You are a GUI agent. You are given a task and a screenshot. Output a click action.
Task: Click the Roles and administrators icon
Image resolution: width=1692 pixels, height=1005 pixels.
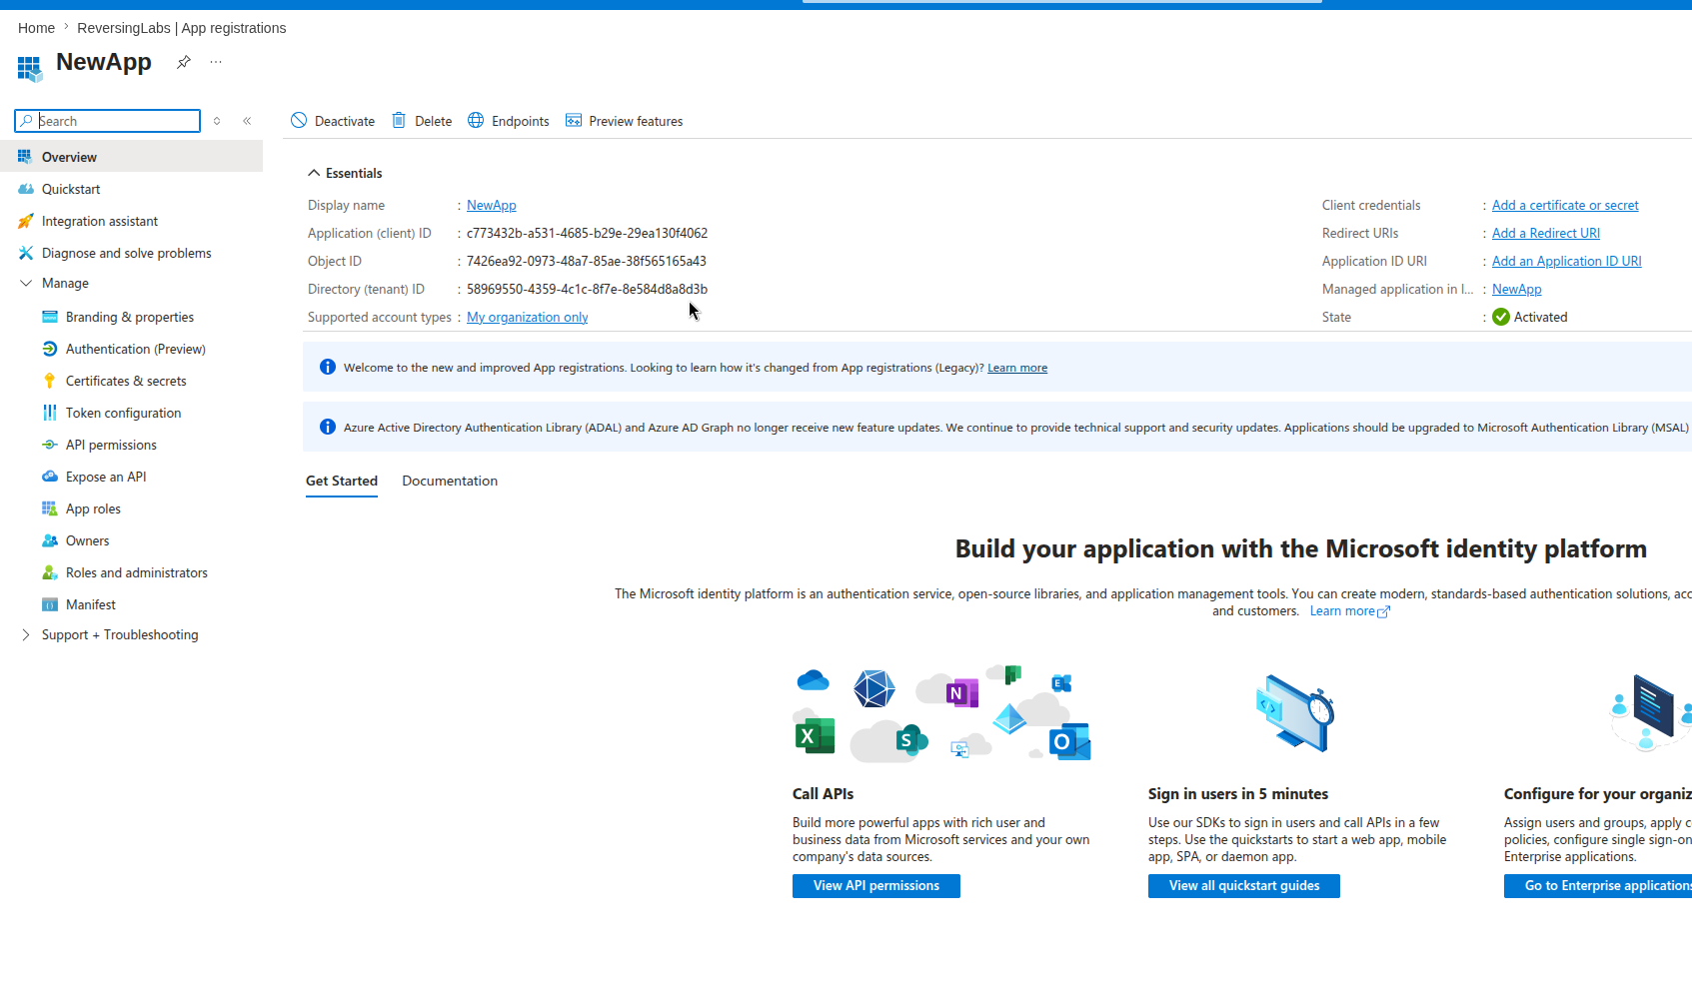click(50, 572)
